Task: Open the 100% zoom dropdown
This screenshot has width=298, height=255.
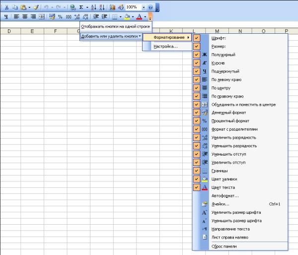Action: pos(144,7)
